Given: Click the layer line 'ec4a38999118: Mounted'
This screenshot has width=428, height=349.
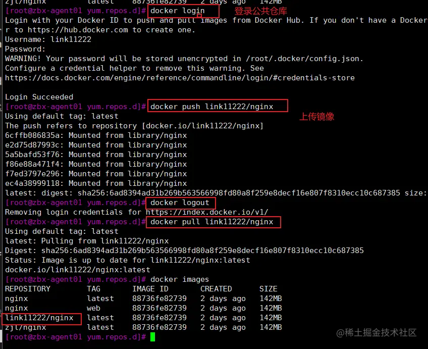Looking at the screenshot, I should pyautogui.click(x=96, y=183).
